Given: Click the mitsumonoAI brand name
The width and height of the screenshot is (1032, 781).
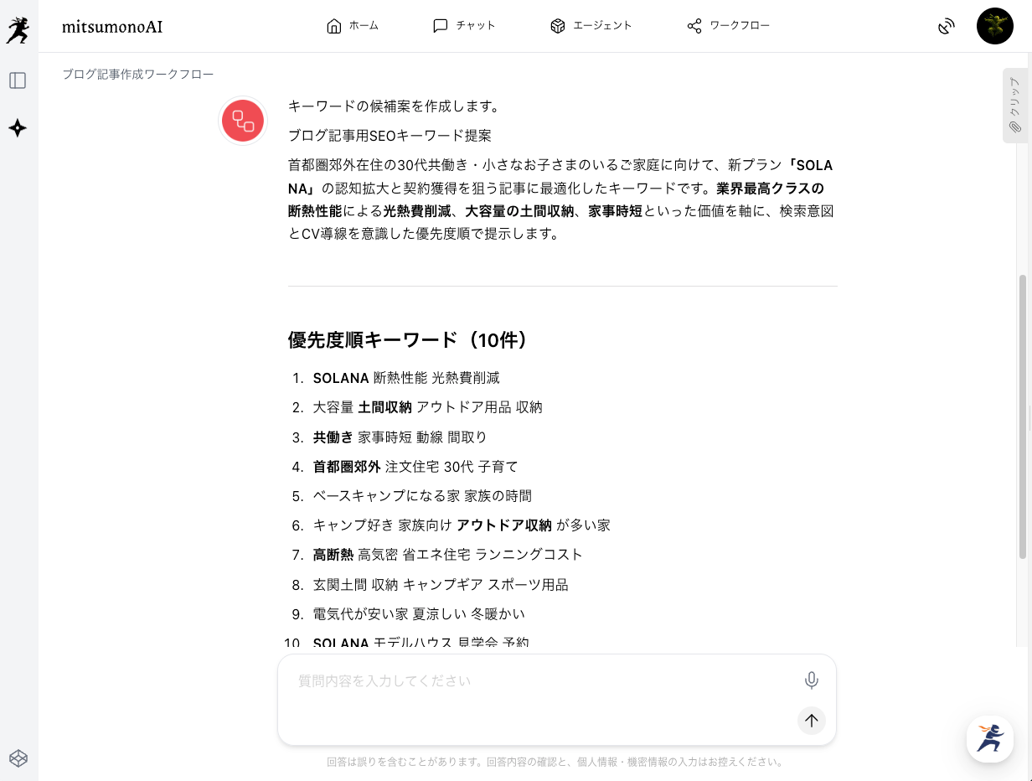Looking at the screenshot, I should pyautogui.click(x=112, y=27).
